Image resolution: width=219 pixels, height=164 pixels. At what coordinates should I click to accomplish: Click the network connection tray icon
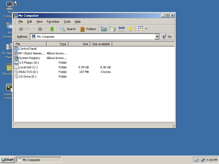point(203,160)
